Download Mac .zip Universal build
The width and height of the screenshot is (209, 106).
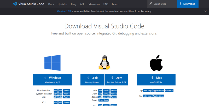click(169, 91)
